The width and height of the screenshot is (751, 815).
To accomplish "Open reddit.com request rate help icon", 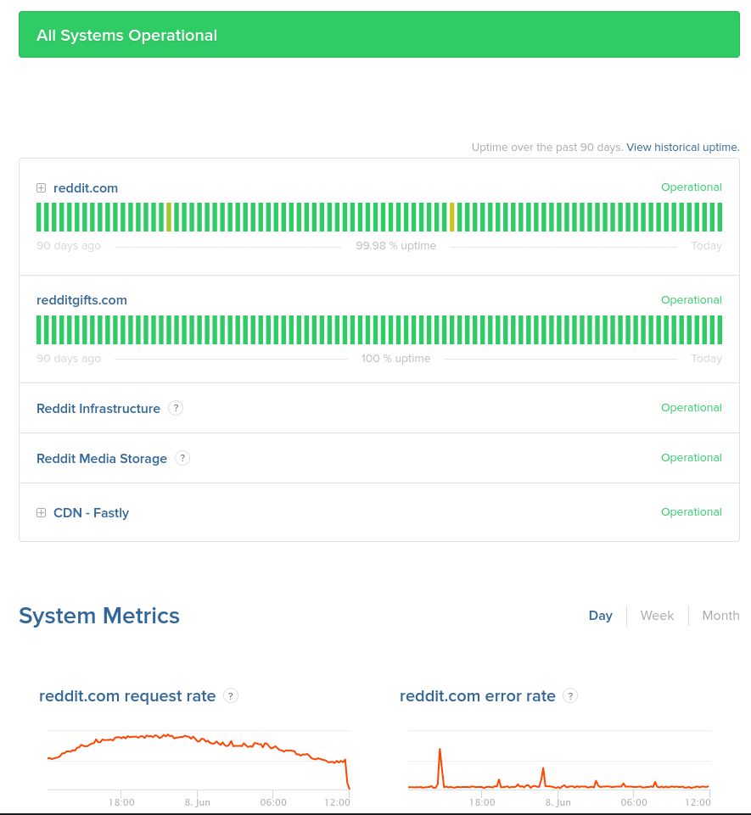I will pyautogui.click(x=231, y=695).
